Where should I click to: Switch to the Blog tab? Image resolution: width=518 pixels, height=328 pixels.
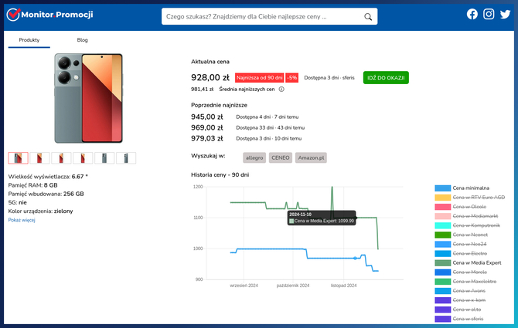pos(82,40)
